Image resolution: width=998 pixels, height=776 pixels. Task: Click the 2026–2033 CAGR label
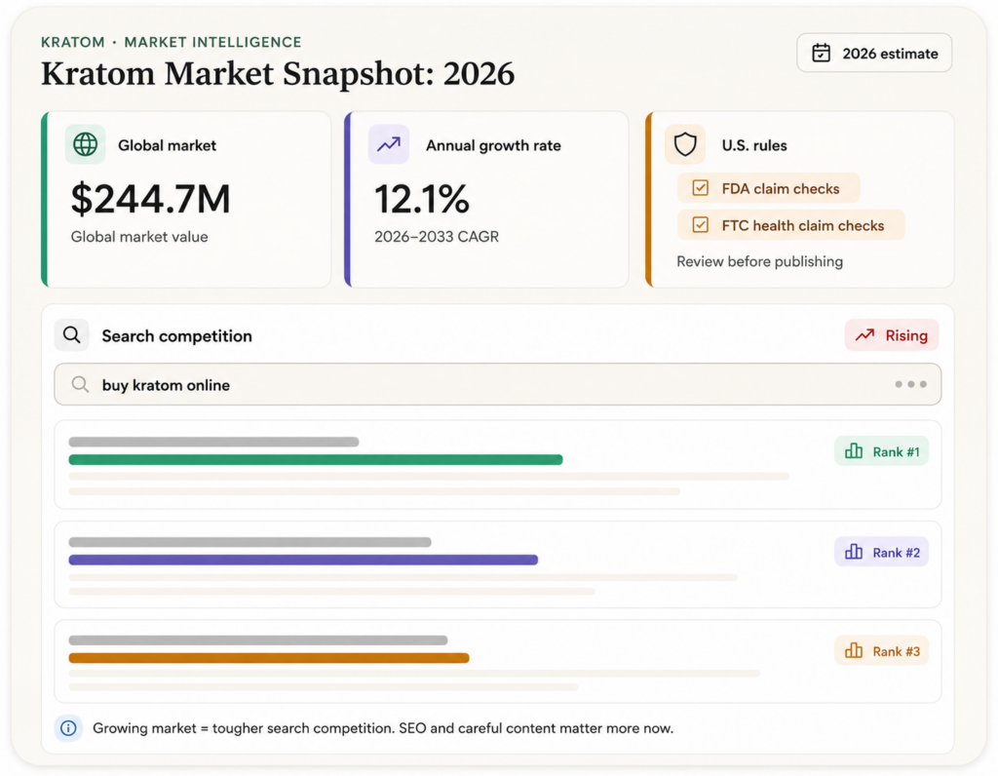437,236
